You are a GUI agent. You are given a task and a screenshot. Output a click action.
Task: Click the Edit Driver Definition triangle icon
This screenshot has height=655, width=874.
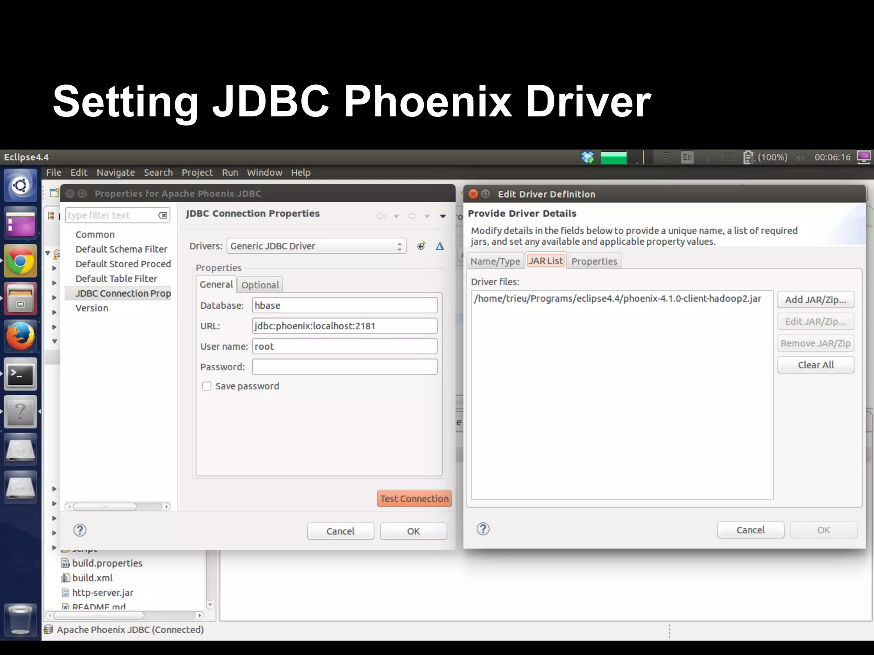pyautogui.click(x=440, y=246)
